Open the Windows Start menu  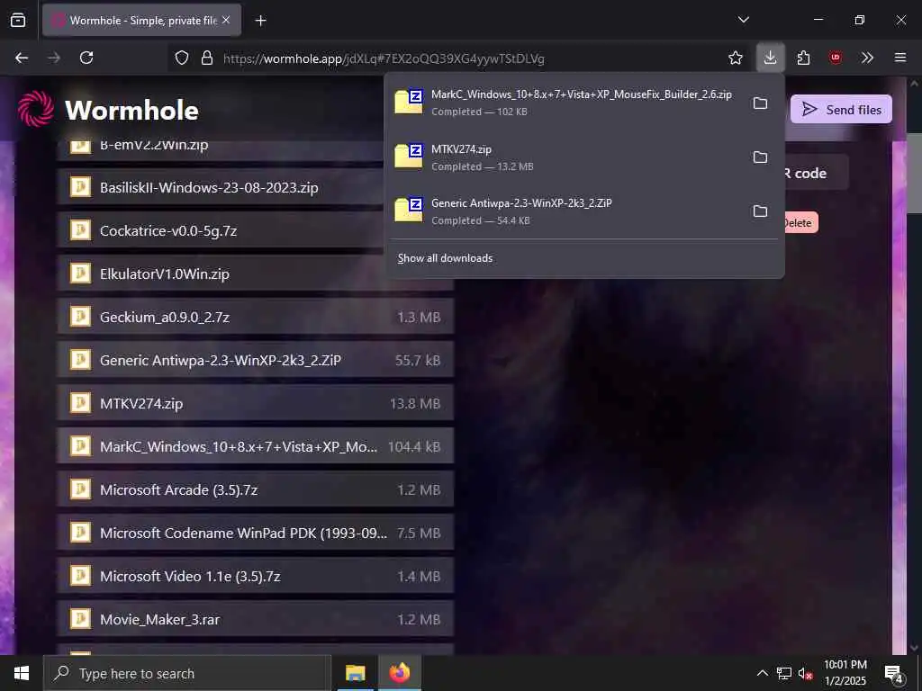tap(22, 673)
